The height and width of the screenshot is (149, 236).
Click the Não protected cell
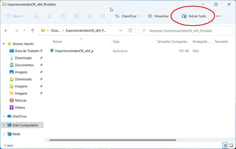[x=196, y=51]
